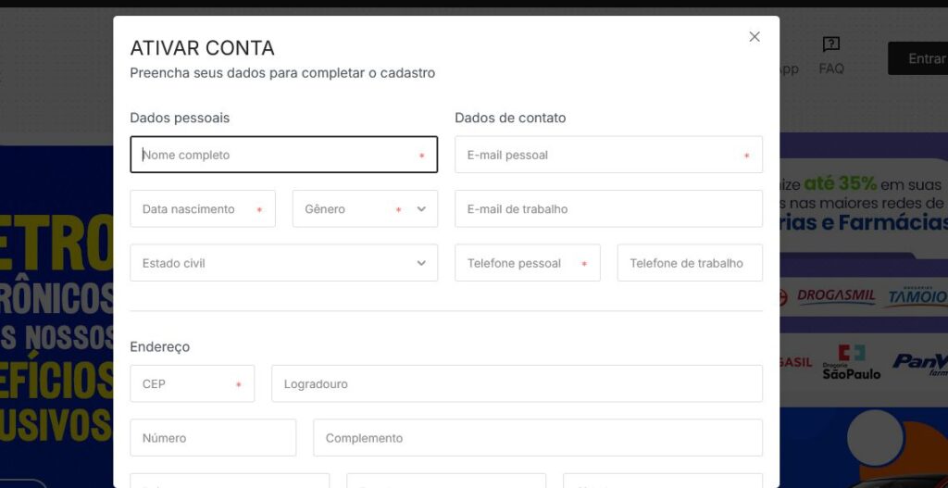This screenshot has width=948, height=488.
Task: Expand the Gênero dropdown
Action: coord(365,209)
